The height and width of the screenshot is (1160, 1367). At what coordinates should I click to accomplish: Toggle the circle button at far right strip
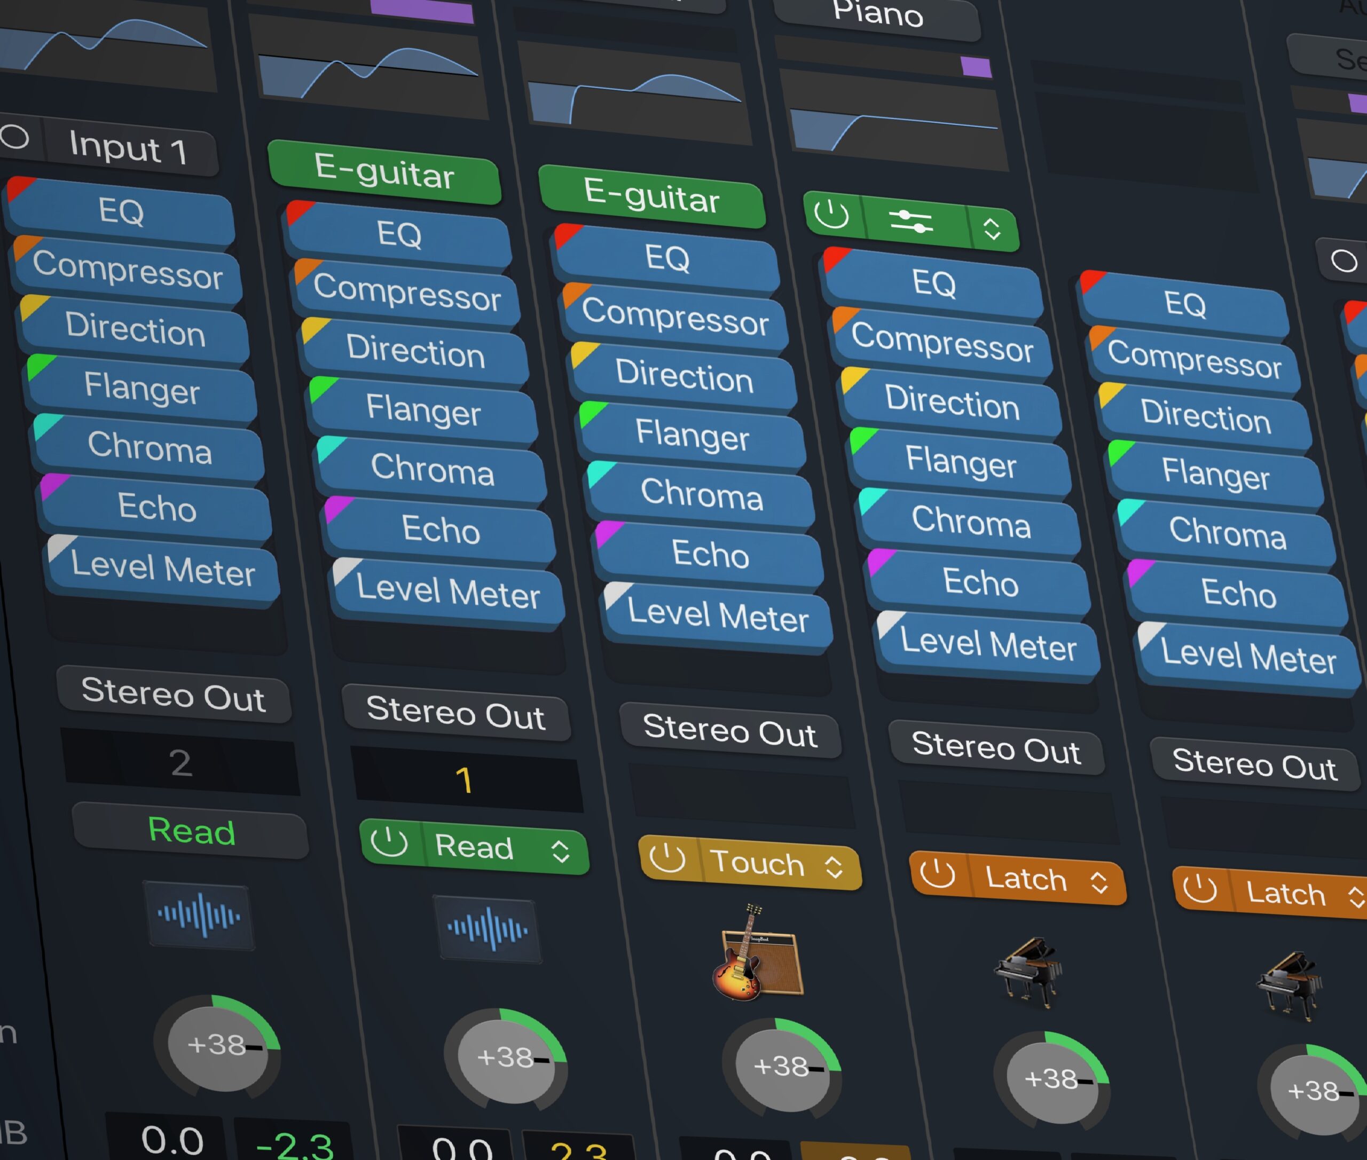click(x=1344, y=261)
